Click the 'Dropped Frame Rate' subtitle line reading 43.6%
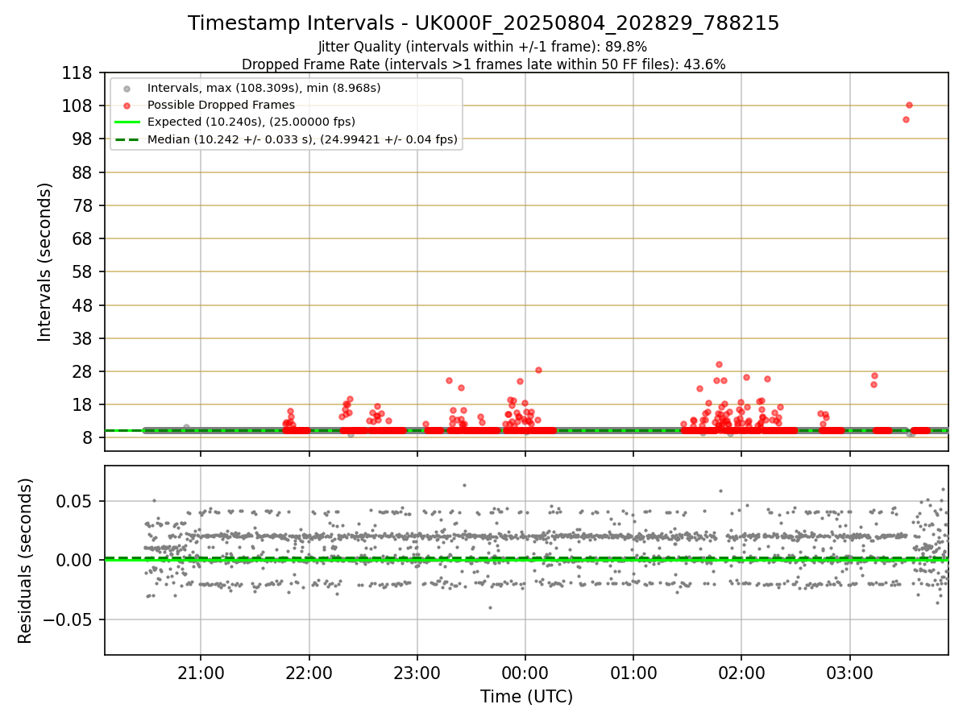 coord(483,64)
